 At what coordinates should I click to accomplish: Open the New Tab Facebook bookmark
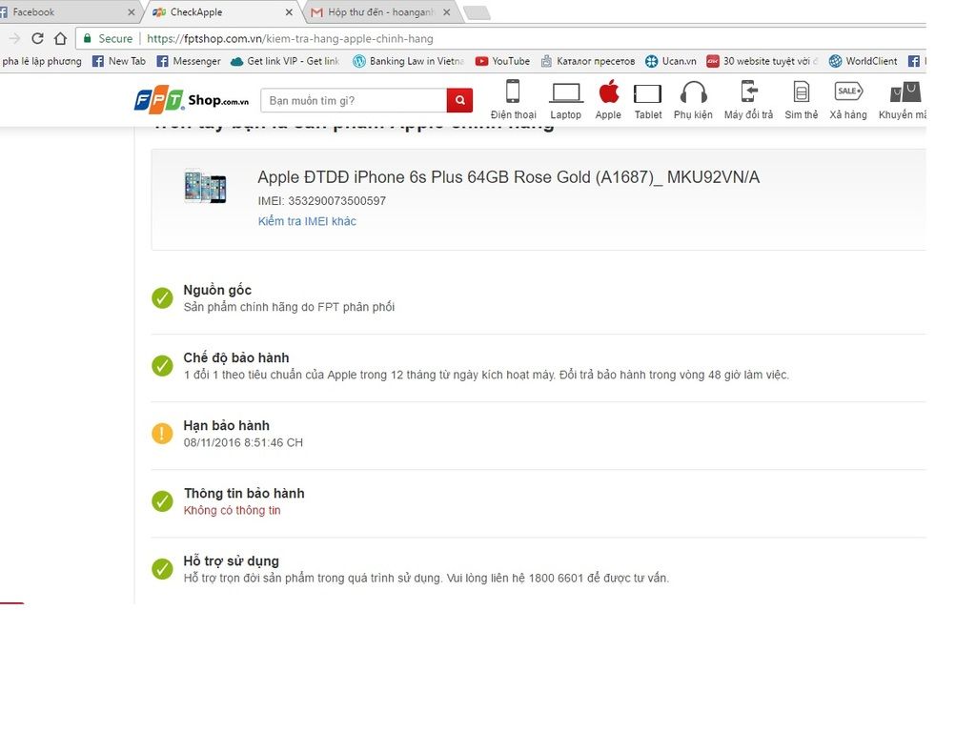pos(119,61)
